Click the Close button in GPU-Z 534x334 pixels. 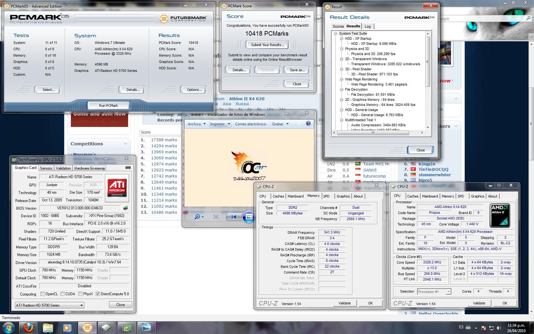[120, 305]
